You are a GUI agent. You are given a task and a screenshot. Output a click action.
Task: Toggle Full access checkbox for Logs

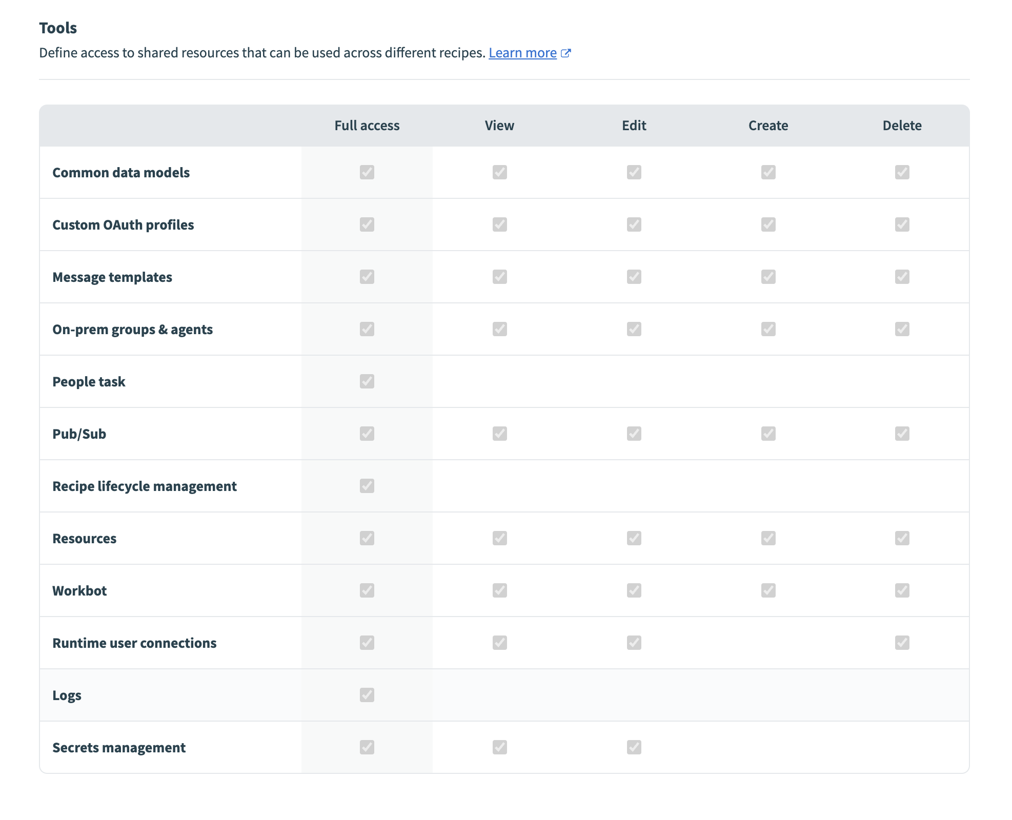(367, 695)
